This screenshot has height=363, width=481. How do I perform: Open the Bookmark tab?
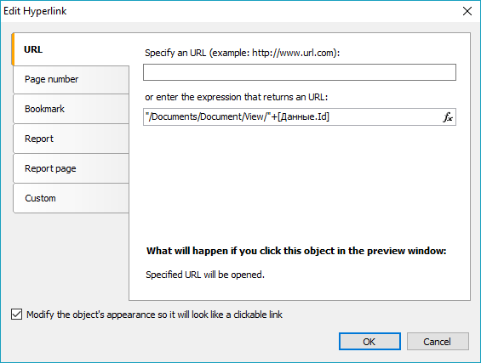pyautogui.click(x=71, y=109)
